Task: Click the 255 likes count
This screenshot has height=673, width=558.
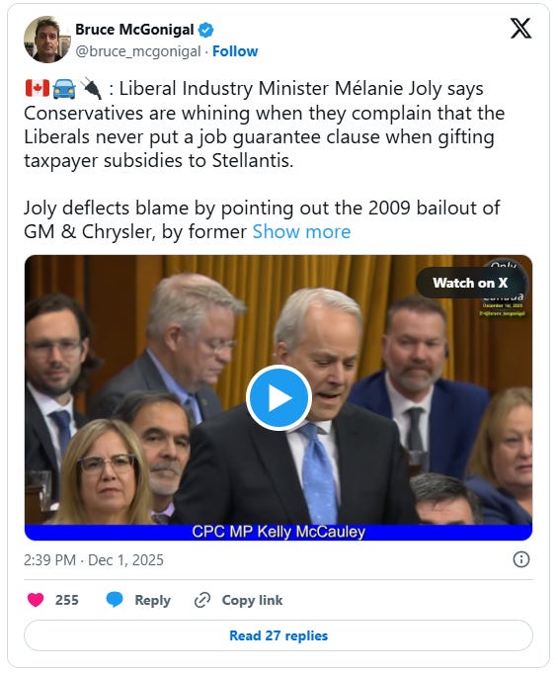Action: tap(67, 600)
